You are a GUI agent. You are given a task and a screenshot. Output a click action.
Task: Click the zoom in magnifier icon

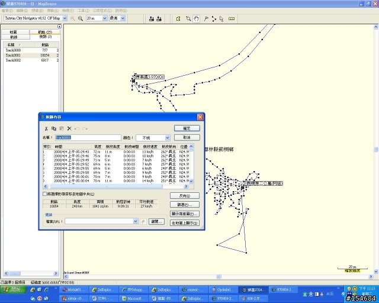click(72, 18)
